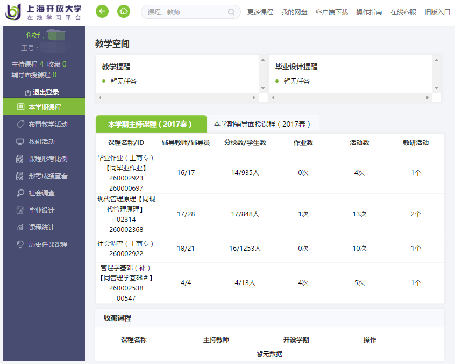Click the green home icon
Viewport: 455px width, 364px height.
(124, 12)
